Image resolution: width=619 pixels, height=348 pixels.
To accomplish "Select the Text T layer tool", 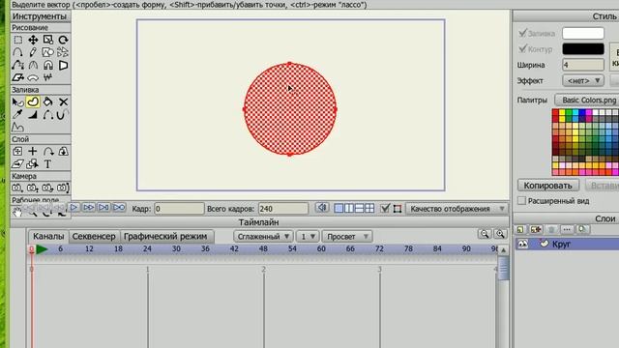I will click(x=48, y=163).
